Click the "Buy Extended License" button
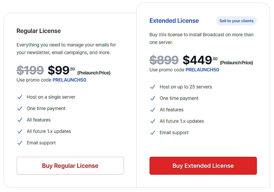This screenshot has width=274, height=192. [x=203, y=166]
